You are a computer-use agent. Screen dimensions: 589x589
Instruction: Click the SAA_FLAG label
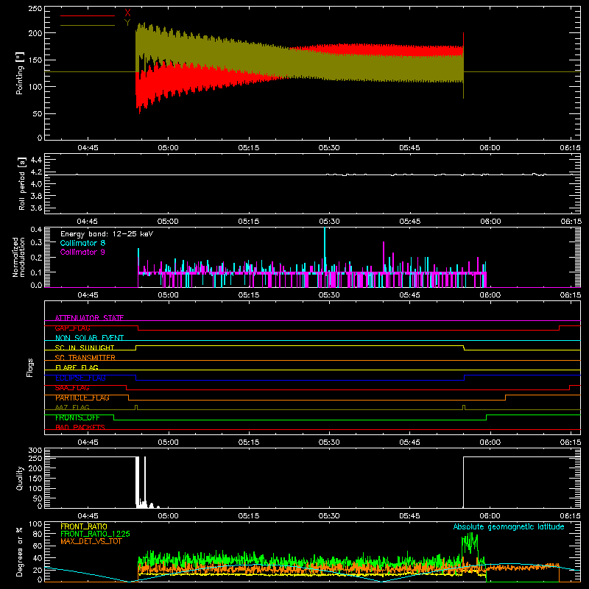point(72,388)
